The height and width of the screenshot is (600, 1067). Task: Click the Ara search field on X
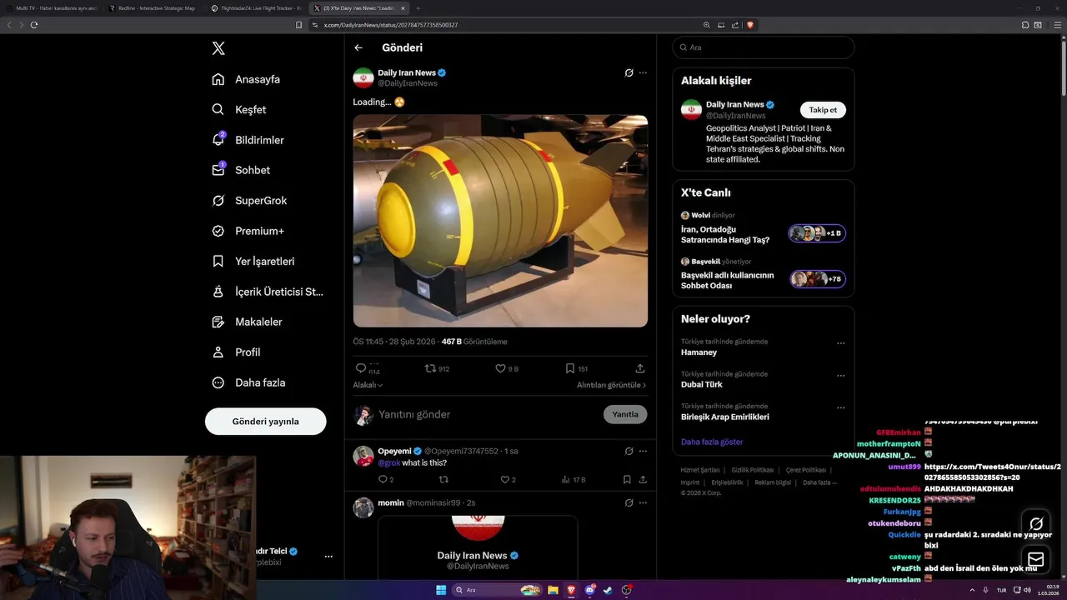coord(763,47)
